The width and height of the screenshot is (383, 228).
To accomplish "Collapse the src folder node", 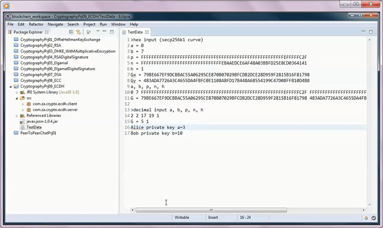I will [16, 98].
